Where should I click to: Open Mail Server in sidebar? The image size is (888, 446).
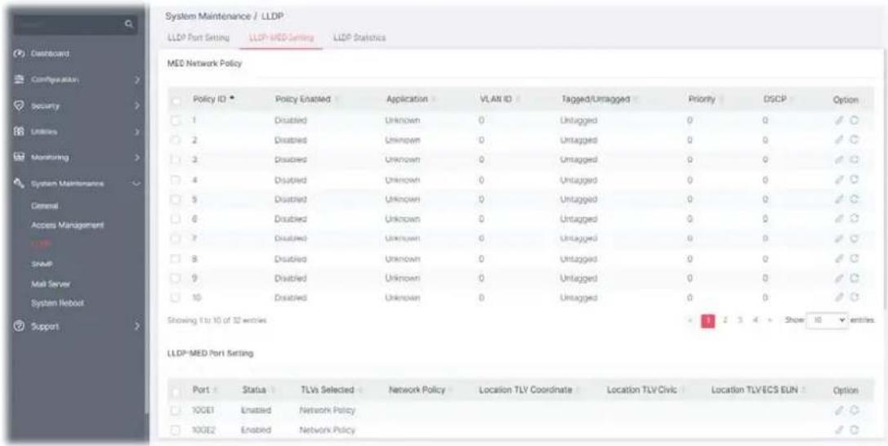[51, 283]
